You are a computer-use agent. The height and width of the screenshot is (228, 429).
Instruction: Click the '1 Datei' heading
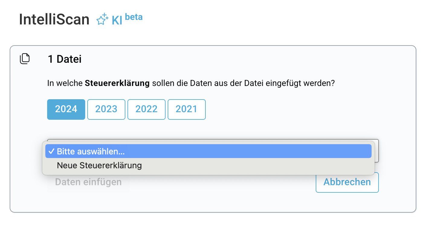click(65, 59)
